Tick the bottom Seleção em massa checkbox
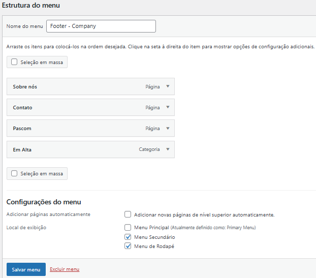Viewport: 316px width, 278px height. [x=14, y=173]
